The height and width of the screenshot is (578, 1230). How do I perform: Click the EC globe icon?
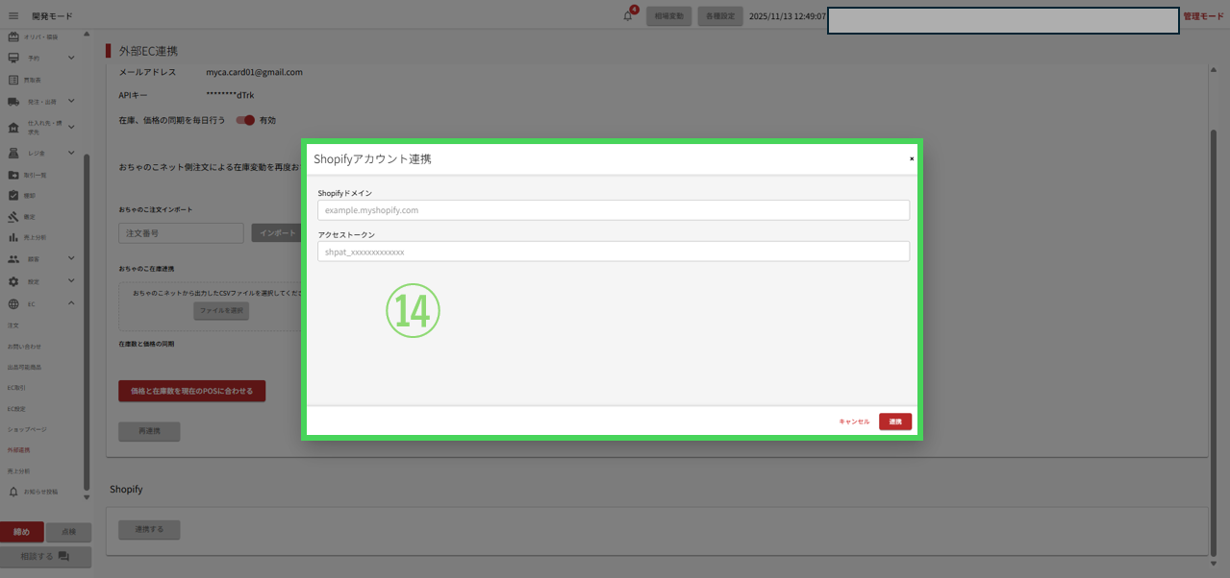(x=13, y=304)
